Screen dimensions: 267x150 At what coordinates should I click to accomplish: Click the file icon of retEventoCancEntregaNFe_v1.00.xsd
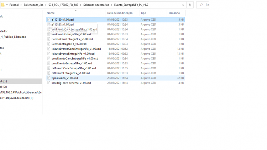49,68
